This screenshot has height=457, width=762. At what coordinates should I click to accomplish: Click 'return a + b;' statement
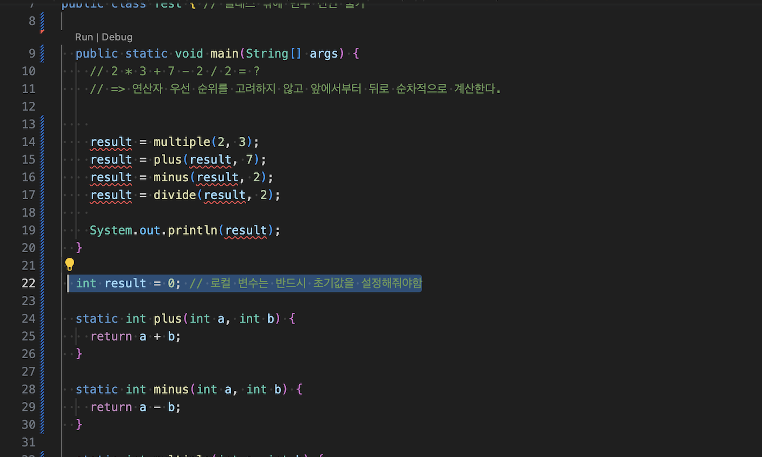tap(135, 336)
